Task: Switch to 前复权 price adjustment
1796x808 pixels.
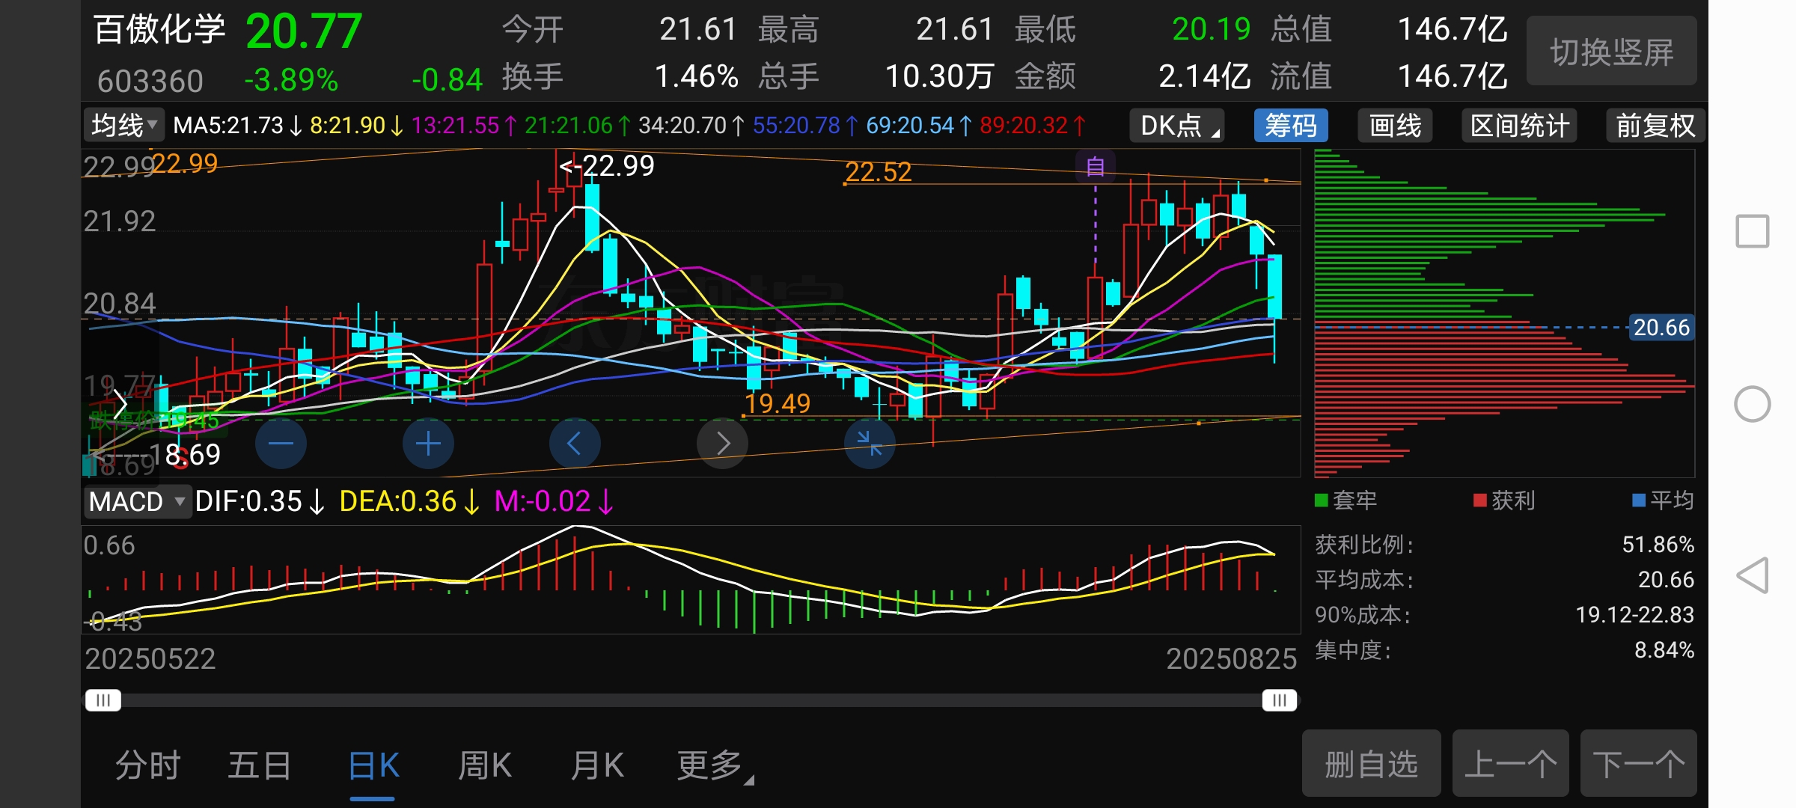Action: 1655,125
